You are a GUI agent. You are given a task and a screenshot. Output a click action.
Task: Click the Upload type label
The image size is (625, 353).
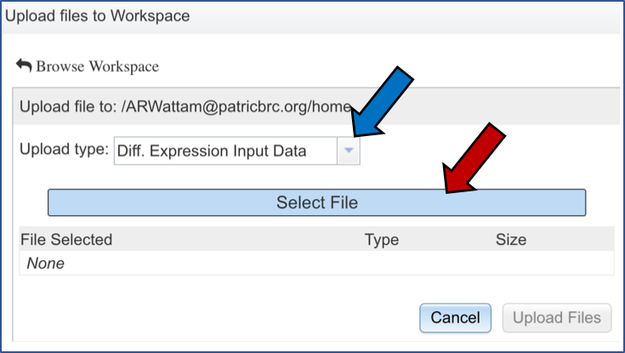tap(65, 151)
